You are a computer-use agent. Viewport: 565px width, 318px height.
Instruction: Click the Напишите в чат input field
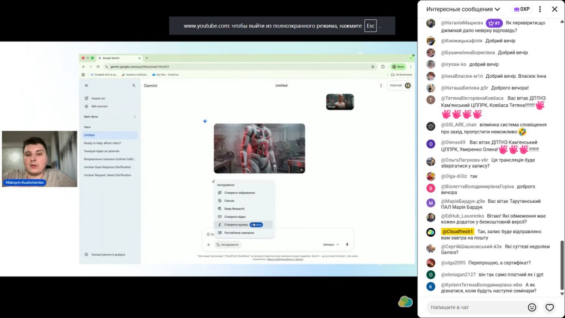click(x=477, y=307)
